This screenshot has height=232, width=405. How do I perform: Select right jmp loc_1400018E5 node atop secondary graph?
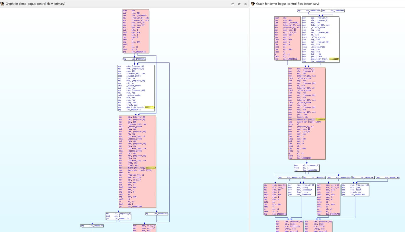[333, 11]
